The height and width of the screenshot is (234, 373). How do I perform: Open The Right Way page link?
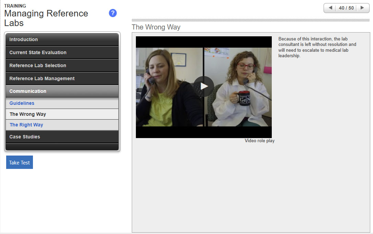point(26,125)
